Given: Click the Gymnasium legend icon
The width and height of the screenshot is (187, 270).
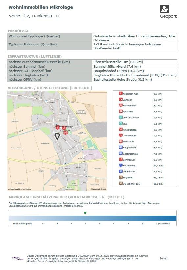Looking at the screenshot, I should click(x=121, y=160).
